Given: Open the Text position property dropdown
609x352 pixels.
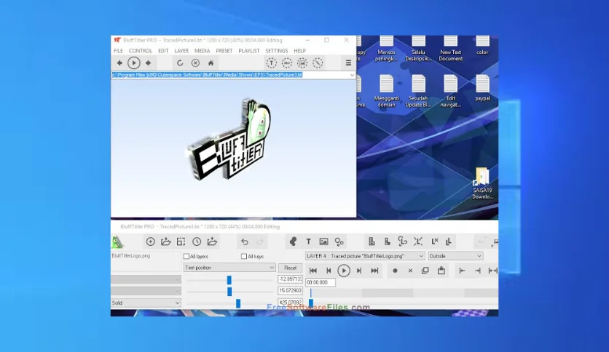Looking at the screenshot, I should pos(229,268).
